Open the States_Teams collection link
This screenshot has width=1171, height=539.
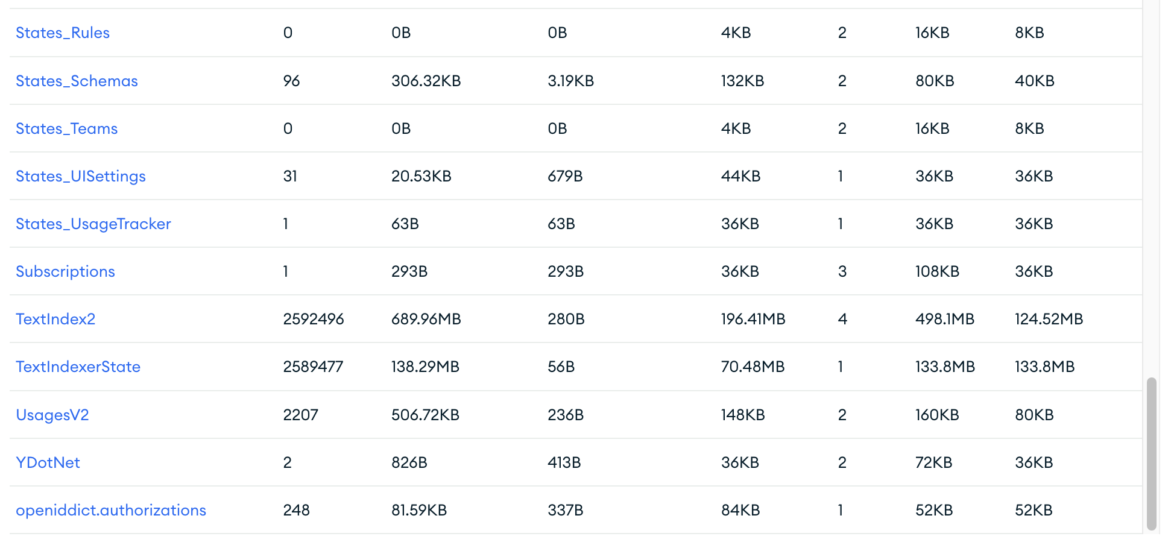click(x=66, y=128)
